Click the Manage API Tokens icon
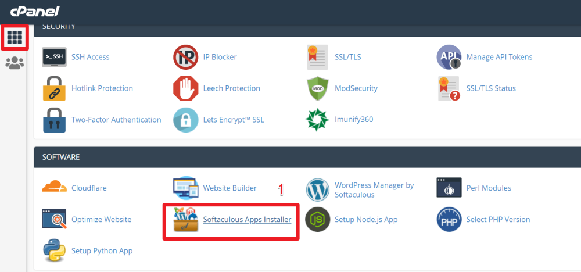Viewport: 581px width, 272px height. (449, 57)
